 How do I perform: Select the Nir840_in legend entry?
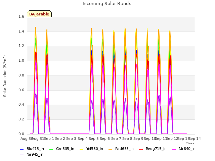(x=184, y=149)
